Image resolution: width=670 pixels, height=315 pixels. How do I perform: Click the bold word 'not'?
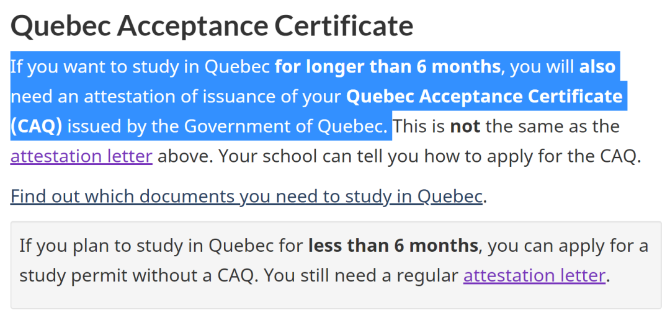465,126
